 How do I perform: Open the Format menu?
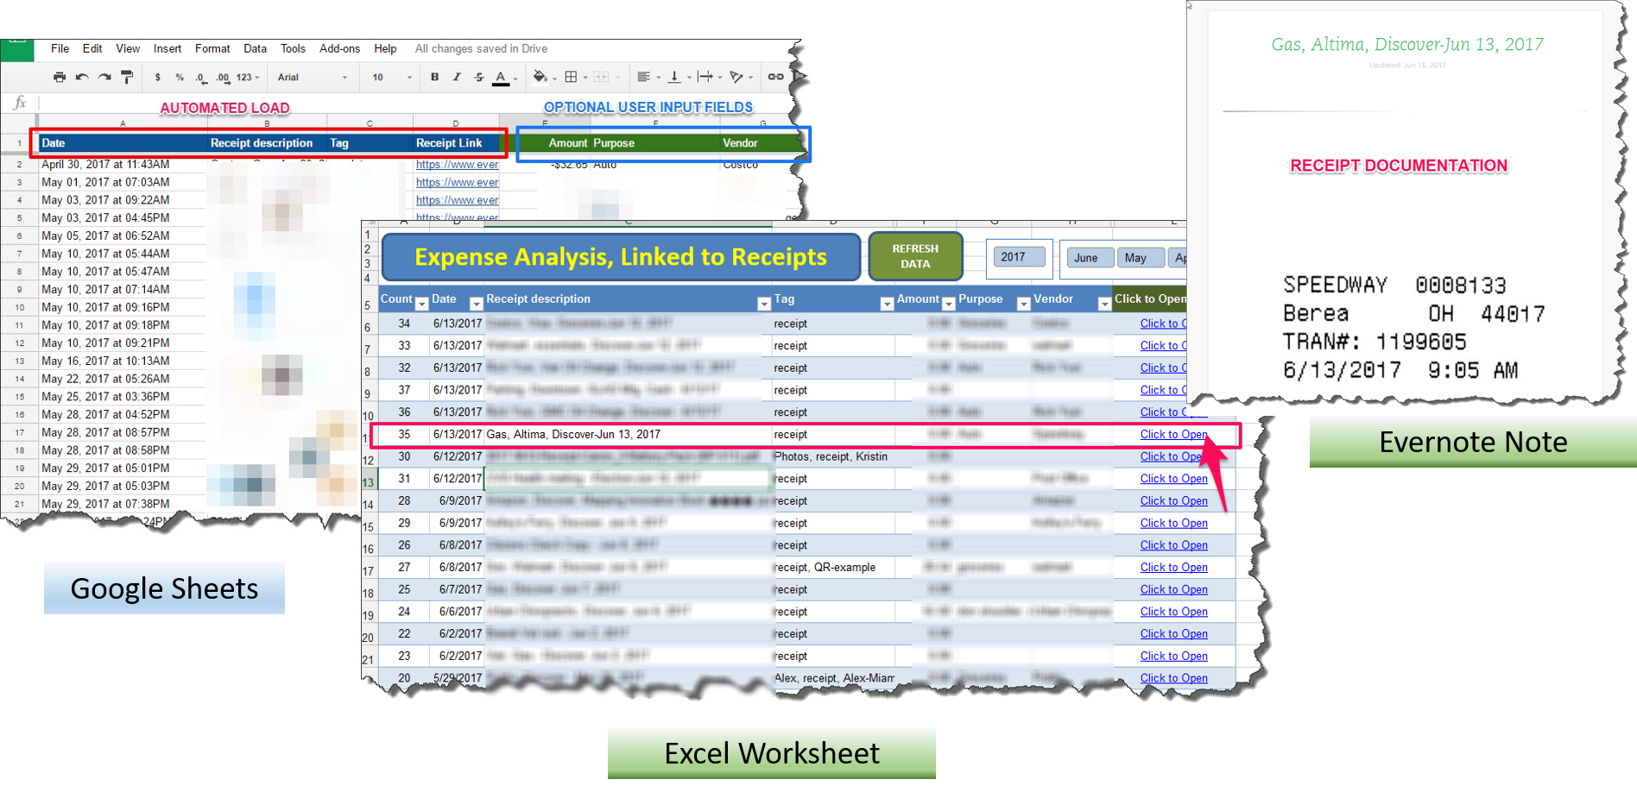[212, 49]
